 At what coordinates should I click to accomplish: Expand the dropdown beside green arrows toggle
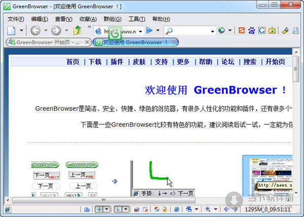pyautogui.click(x=107, y=209)
